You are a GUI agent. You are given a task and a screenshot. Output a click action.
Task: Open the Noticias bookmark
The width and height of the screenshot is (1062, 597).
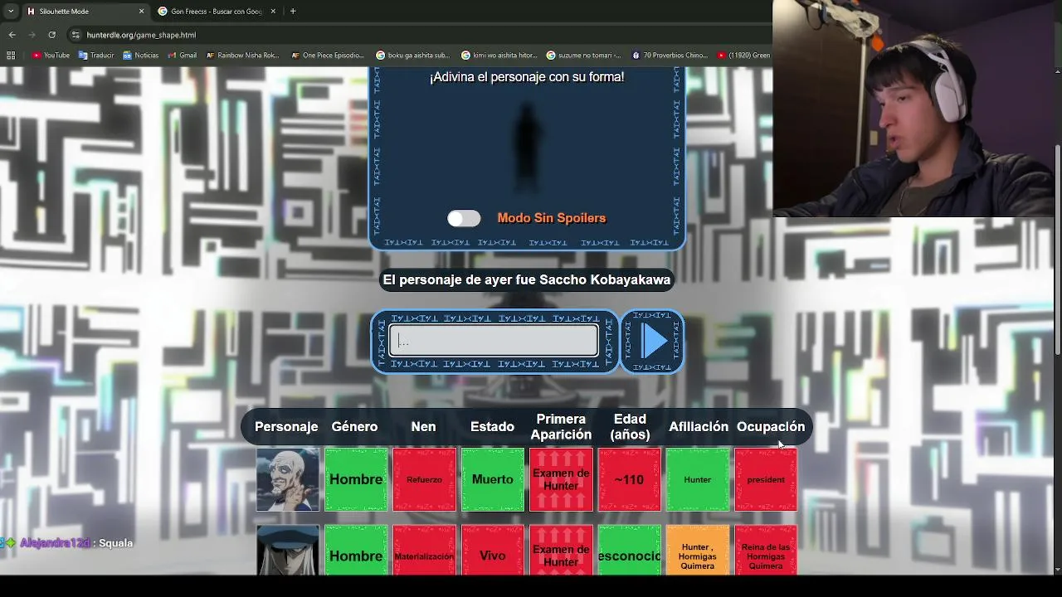click(141, 56)
